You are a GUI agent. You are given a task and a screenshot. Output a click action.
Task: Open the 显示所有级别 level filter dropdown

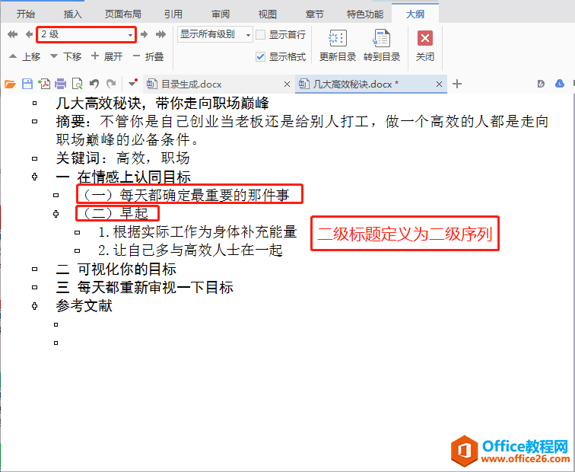click(215, 34)
